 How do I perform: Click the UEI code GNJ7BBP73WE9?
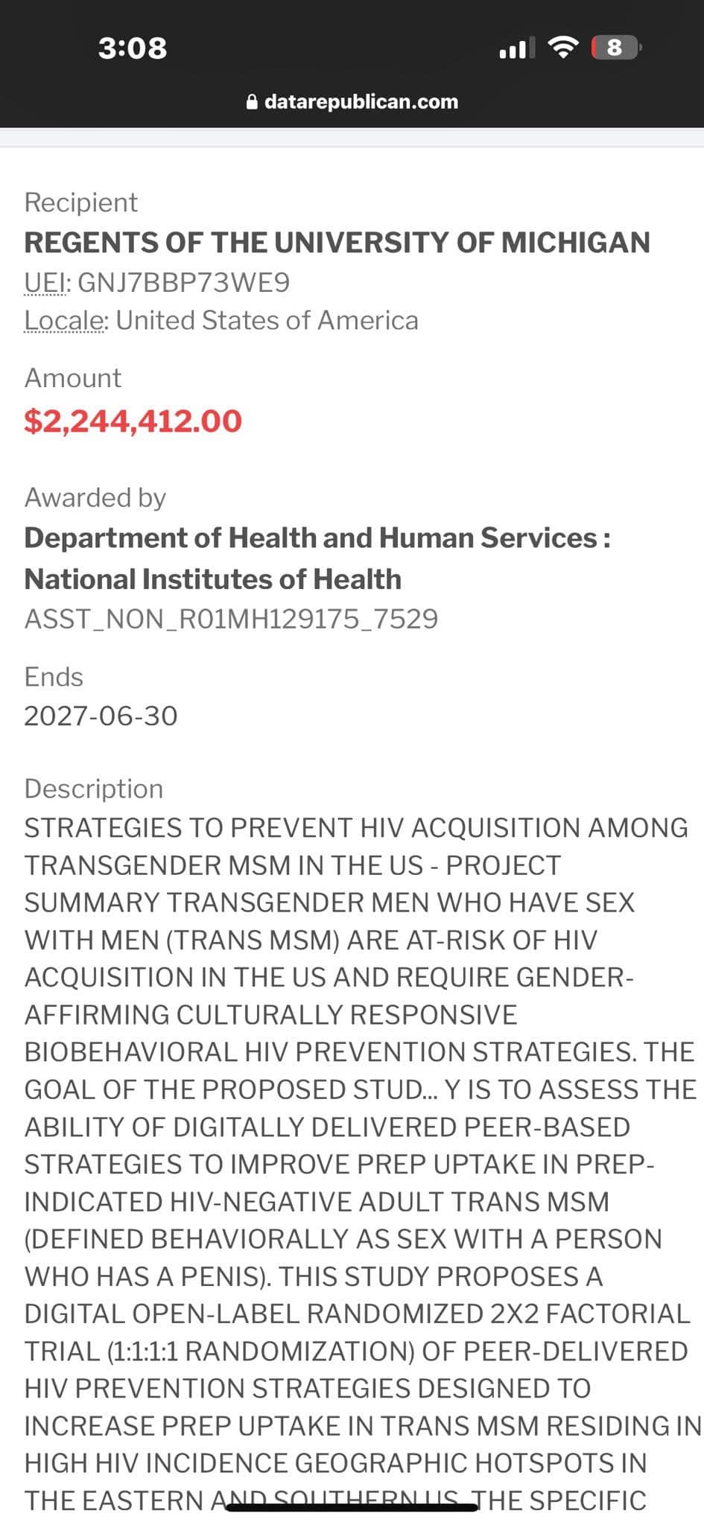point(183,283)
